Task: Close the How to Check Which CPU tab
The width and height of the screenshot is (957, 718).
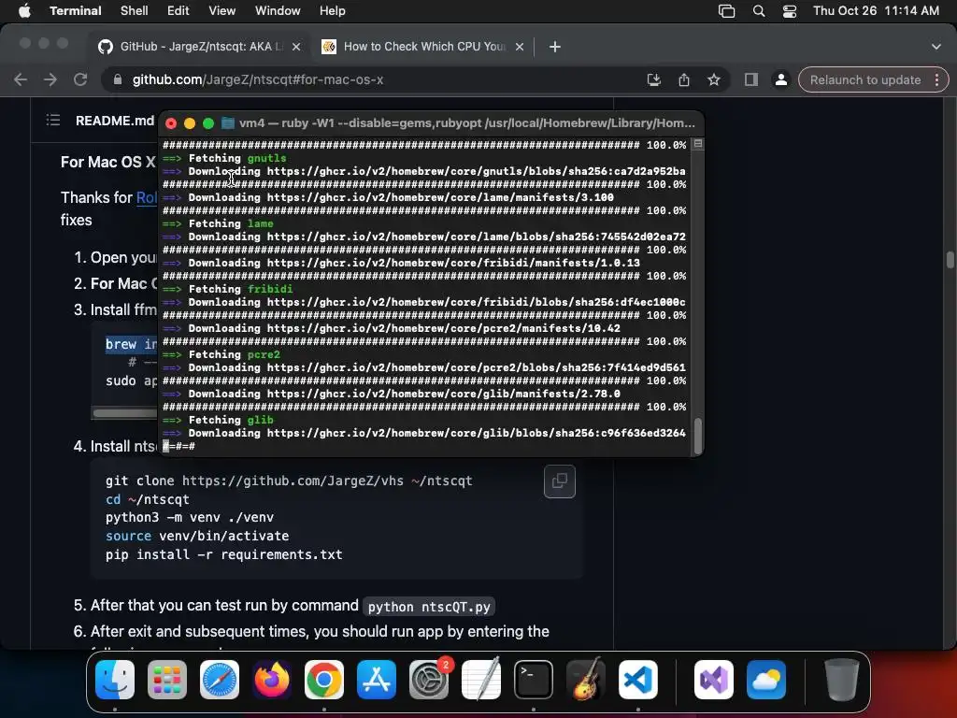Action: [520, 47]
